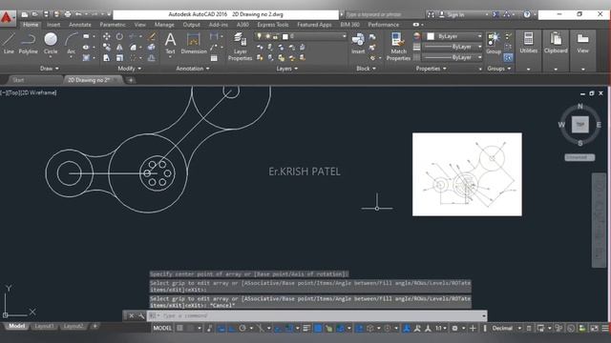
Task: Click the Undo arrow in quick access toolbar
Action: click(78, 14)
